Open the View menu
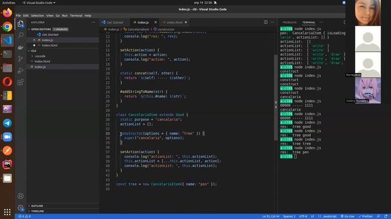Image resolution: width=391 pixels, height=219 pixels. [49, 16]
